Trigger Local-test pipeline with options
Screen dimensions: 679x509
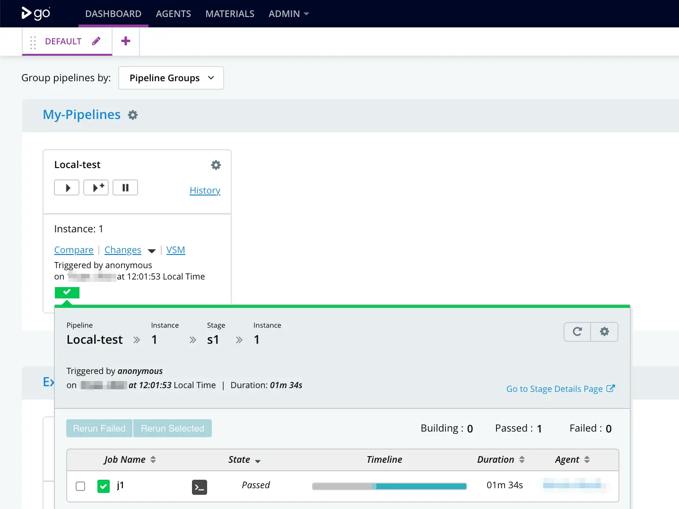(96, 188)
